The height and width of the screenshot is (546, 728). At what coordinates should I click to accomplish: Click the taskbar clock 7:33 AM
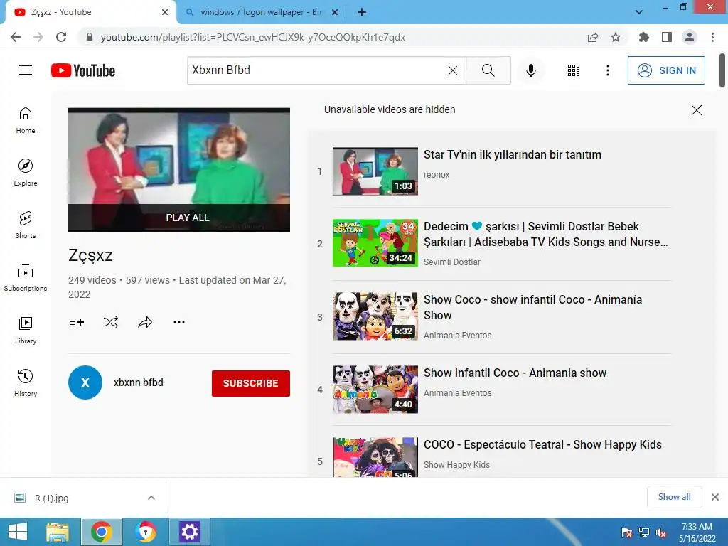[x=697, y=532]
